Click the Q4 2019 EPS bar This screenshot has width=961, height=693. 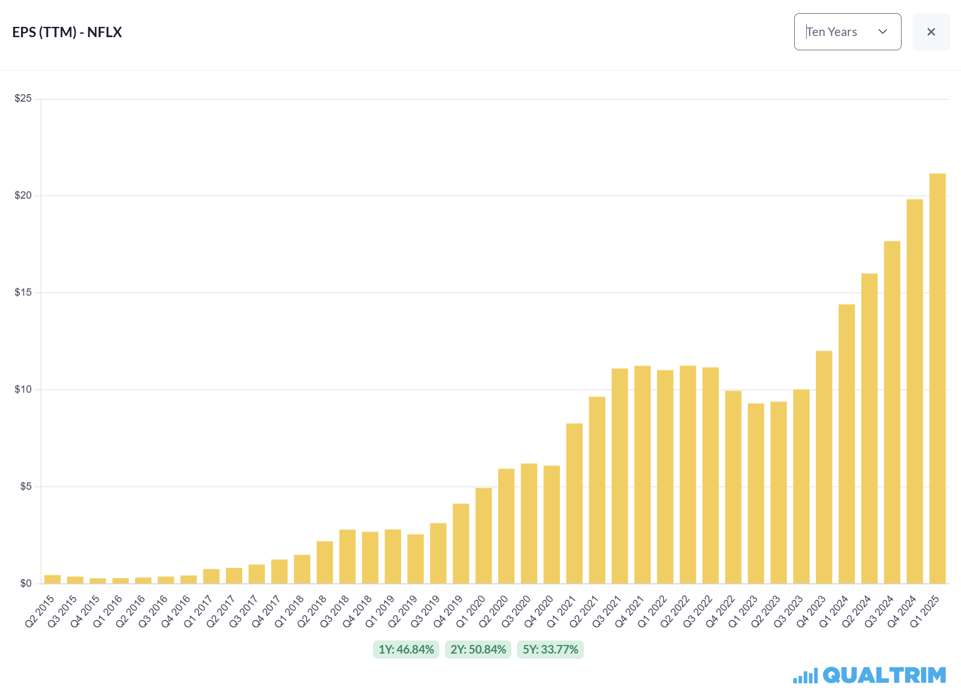coord(461,543)
